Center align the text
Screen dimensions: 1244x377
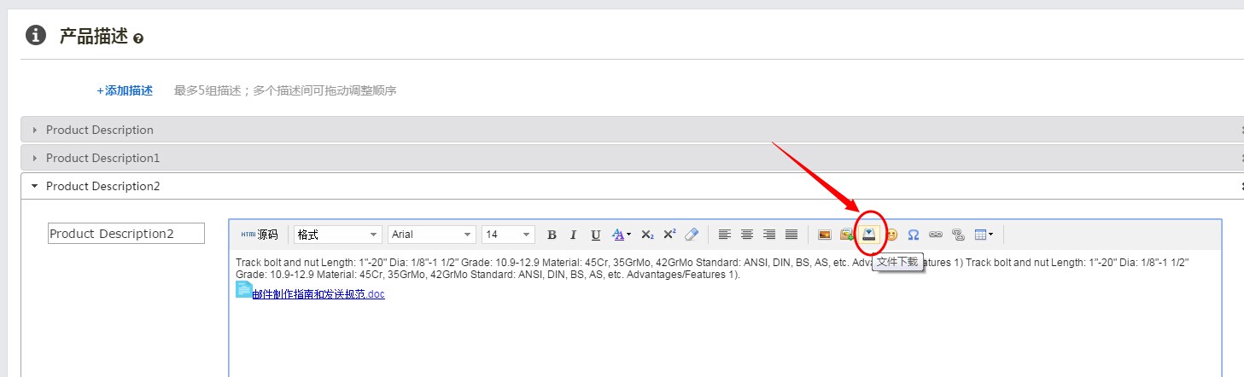(x=747, y=235)
